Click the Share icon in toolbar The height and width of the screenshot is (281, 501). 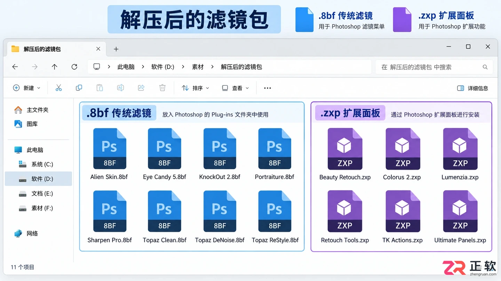141,88
